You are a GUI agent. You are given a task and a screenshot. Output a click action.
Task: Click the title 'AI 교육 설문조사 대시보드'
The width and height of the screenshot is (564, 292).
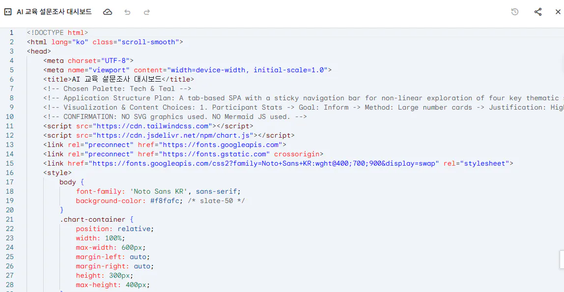[x=55, y=12]
